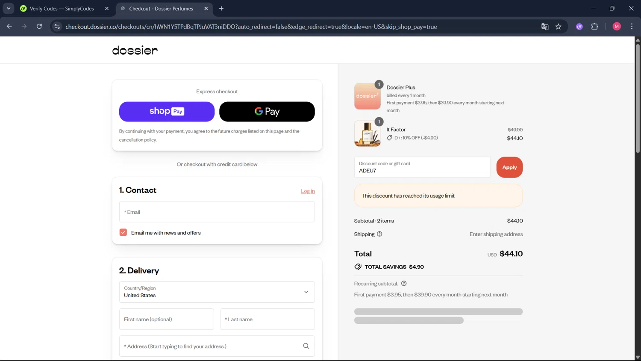Click the discount tag icon beside D+:10% OFF

[x=389, y=138]
